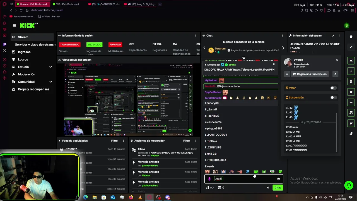
Task: Switch to VIP - Kick Dashboard tab
Action: tap(67, 4)
